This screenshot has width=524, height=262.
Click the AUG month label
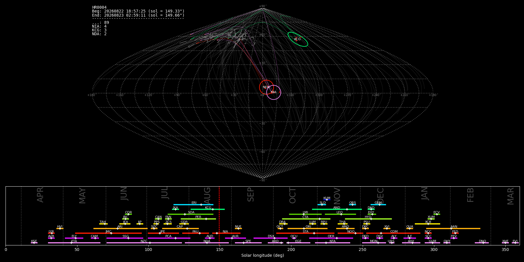[x=207, y=195]
